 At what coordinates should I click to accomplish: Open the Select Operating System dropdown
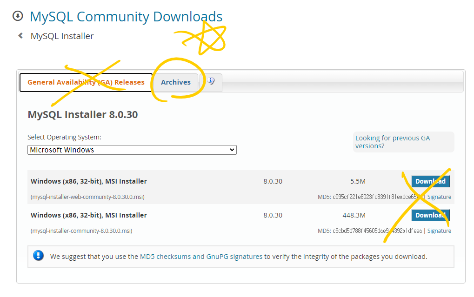(132, 150)
